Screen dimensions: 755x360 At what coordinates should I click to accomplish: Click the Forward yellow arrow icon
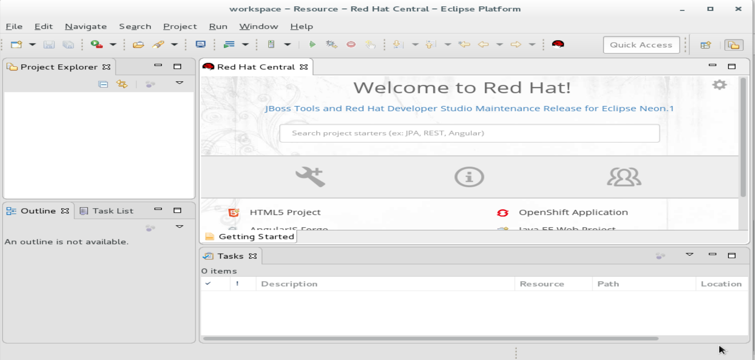[x=516, y=45]
